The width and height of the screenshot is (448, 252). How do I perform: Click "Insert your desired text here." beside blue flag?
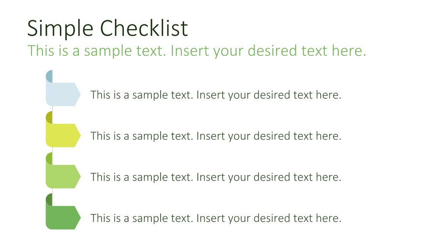(269, 95)
